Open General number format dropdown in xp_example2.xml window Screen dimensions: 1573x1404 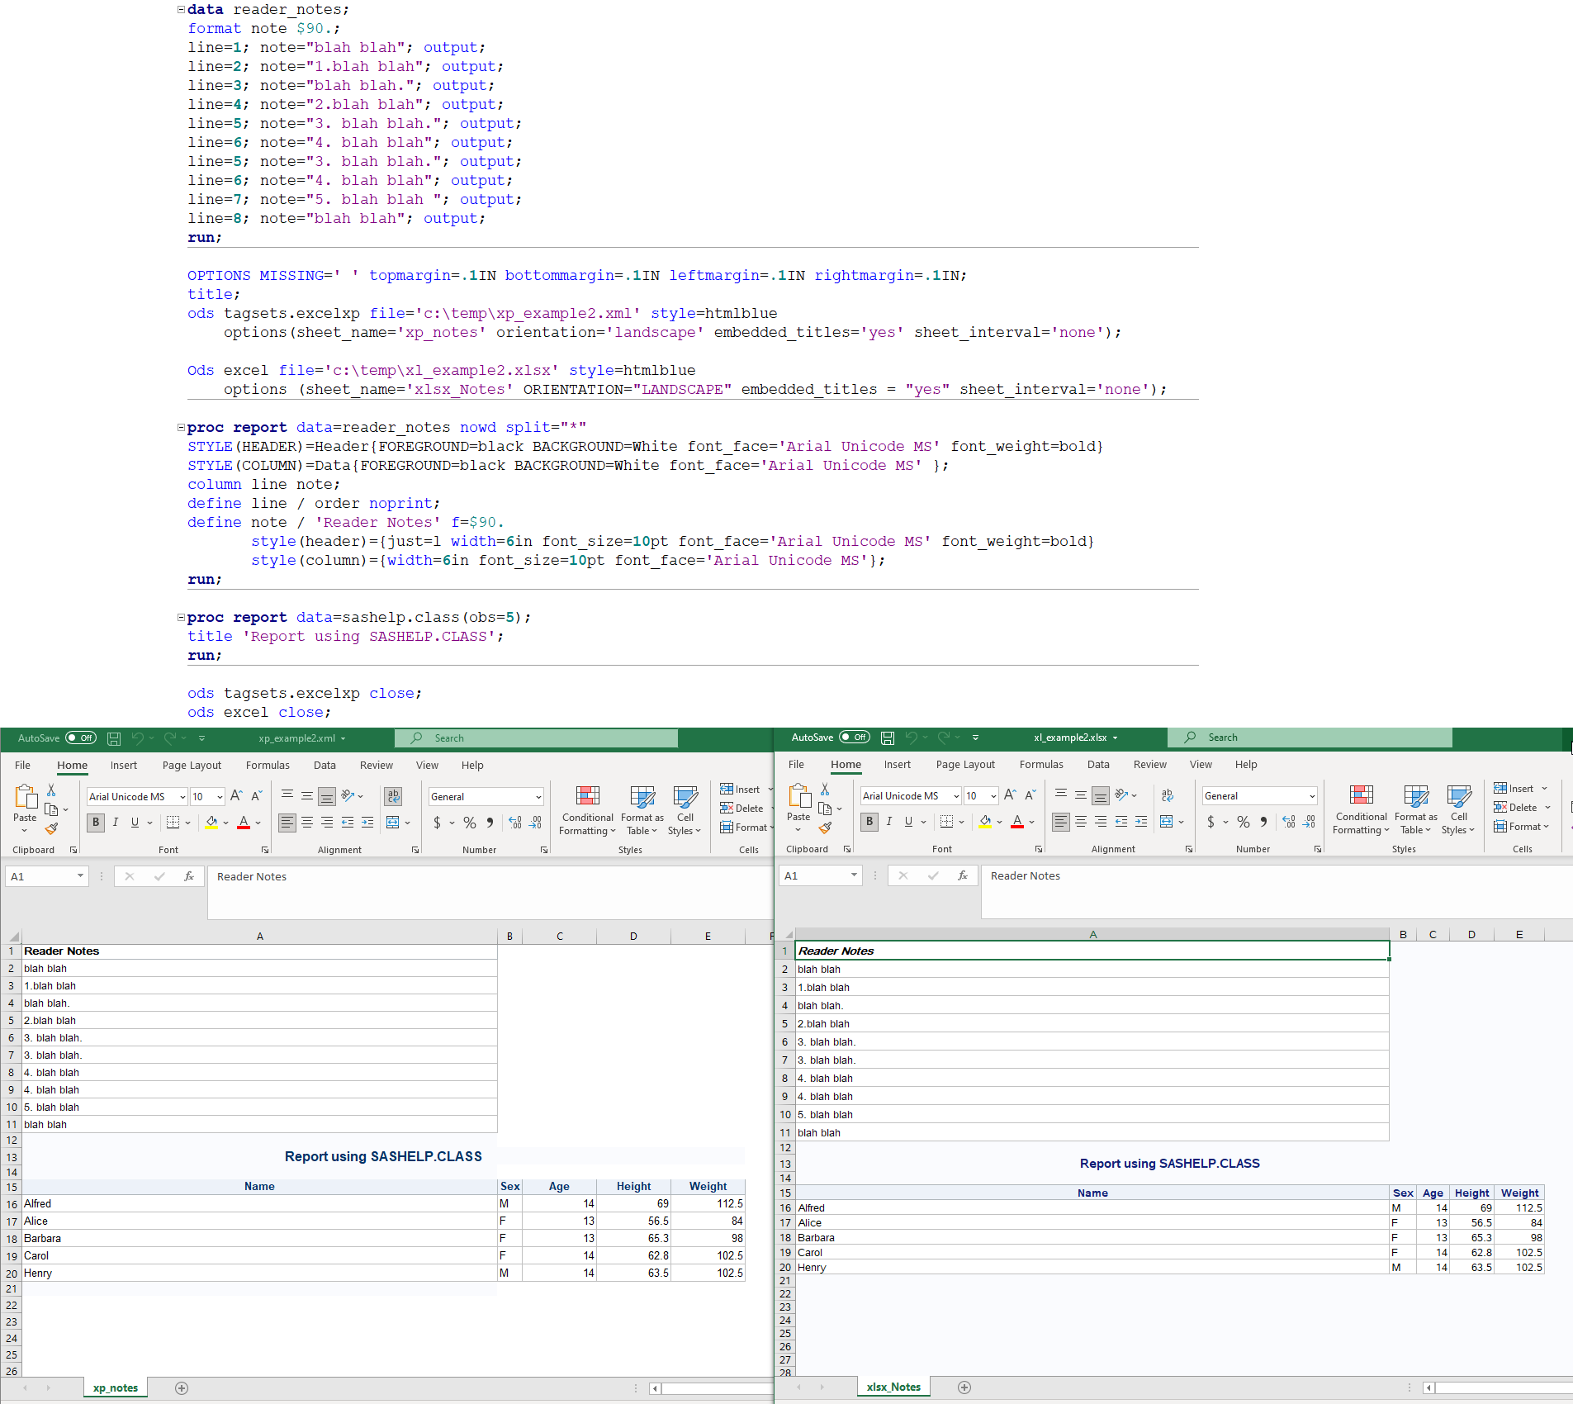pyautogui.click(x=538, y=797)
